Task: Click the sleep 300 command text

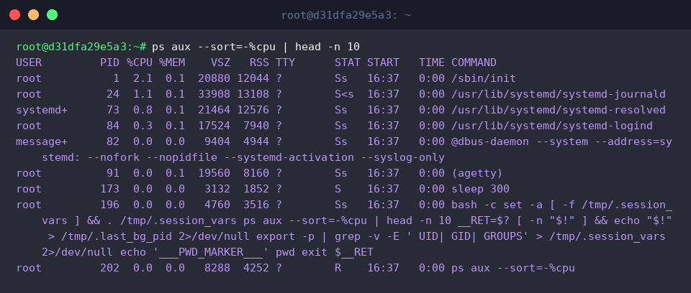Action: click(480, 189)
